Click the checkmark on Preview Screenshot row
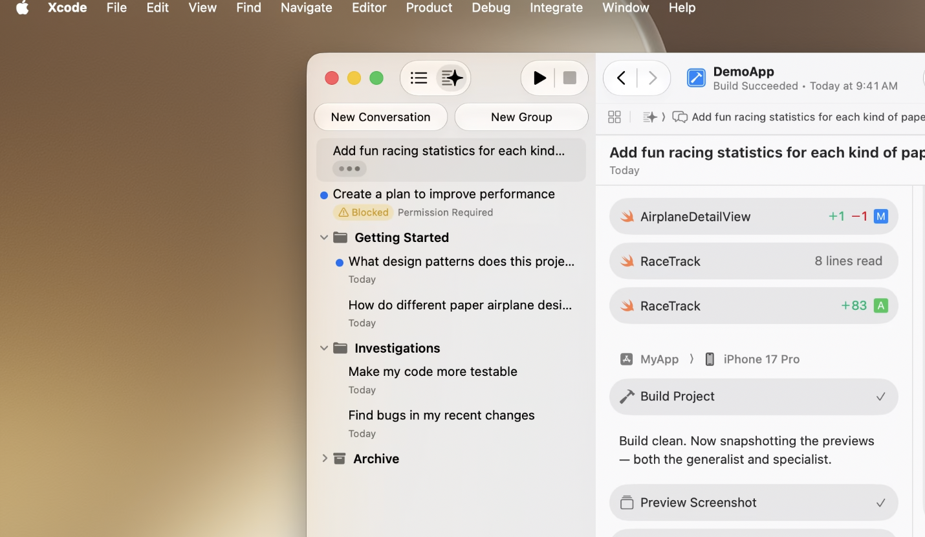The image size is (925, 537). pos(880,503)
